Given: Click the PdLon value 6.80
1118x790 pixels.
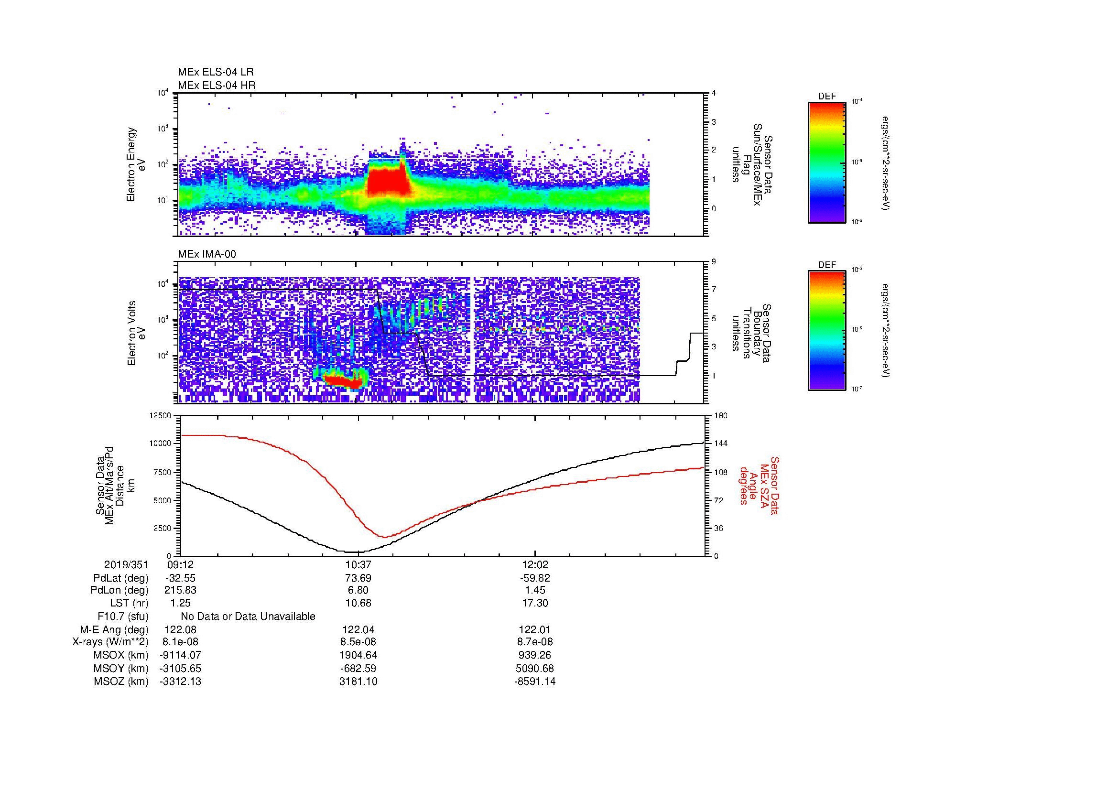Looking at the screenshot, I should tap(358, 590).
